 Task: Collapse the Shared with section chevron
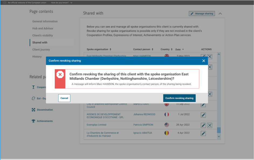tap(220, 13)
